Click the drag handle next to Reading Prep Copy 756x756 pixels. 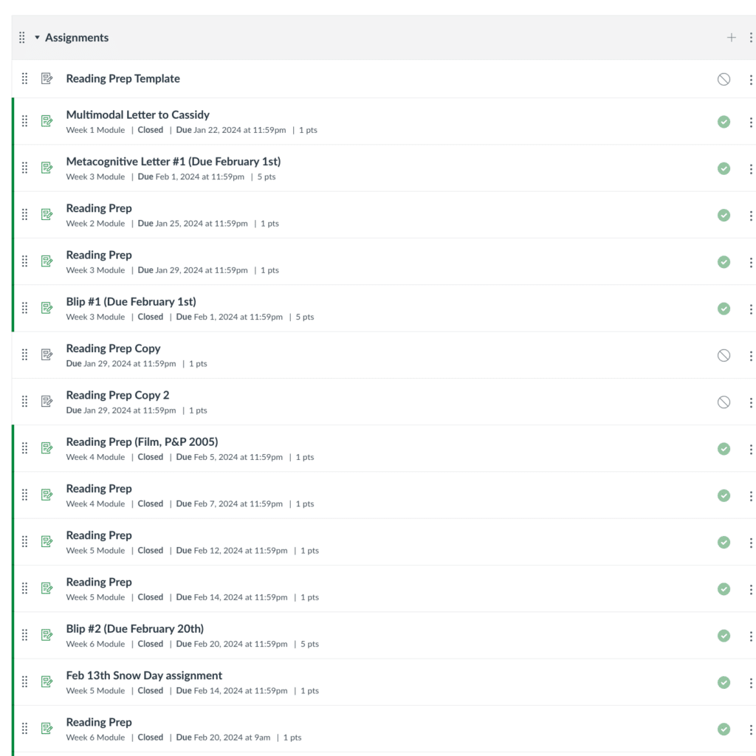point(24,354)
